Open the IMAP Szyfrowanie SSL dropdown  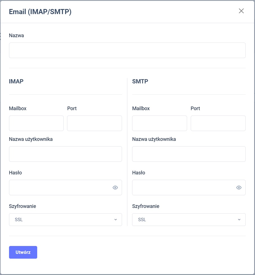[x=65, y=220]
